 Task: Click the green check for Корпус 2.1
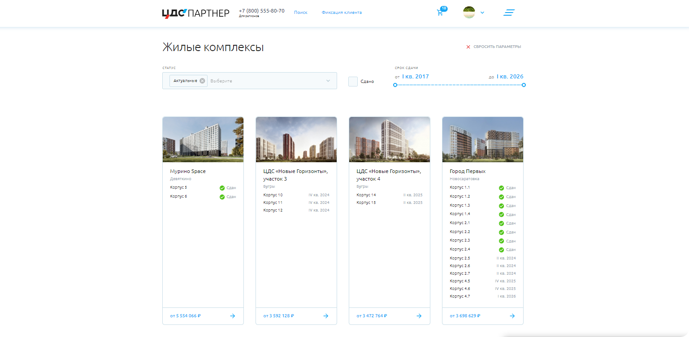click(x=502, y=223)
